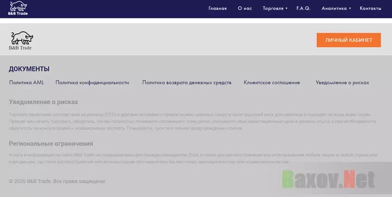This screenshot has width=392, height=197.
Task: Click the B&B Trade bull logo in the footer
Action: (x=21, y=40)
